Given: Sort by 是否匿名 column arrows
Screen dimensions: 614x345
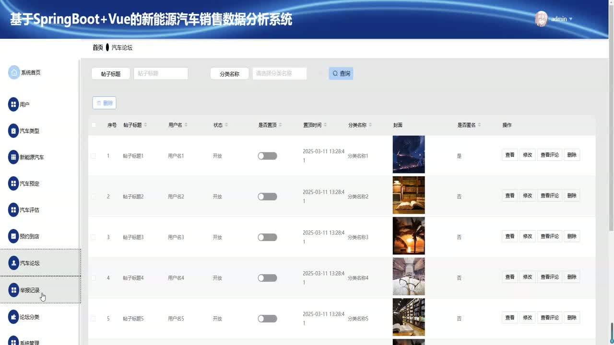Looking at the screenshot, I should 479,125.
